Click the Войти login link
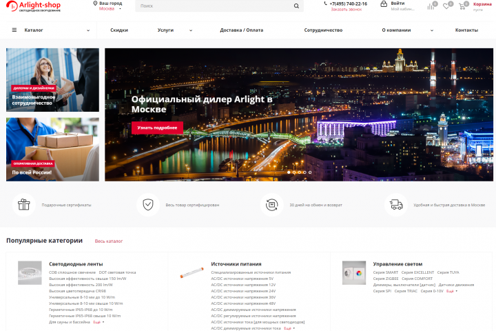Screen dimensions: 496x331 (x=397, y=3)
